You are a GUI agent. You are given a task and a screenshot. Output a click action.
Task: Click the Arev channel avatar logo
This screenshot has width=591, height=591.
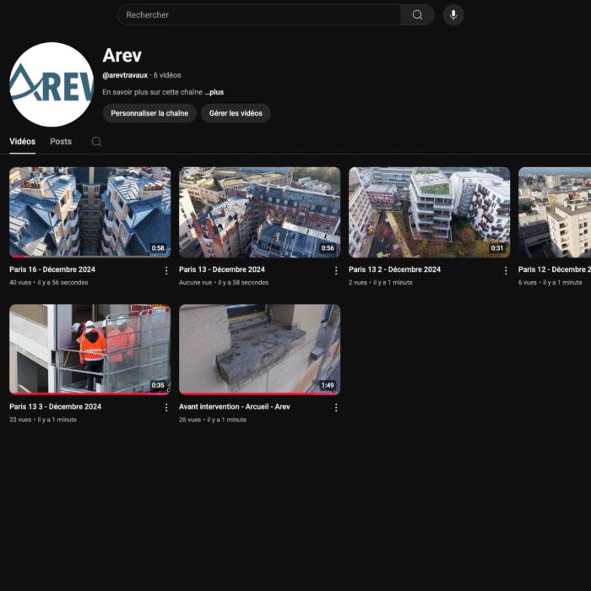pos(52,84)
